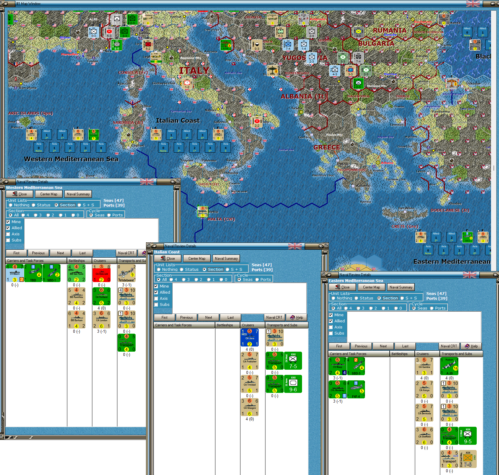
Task: Open Help in Eastern Mediterranean window
Action: (x=471, y=346)
